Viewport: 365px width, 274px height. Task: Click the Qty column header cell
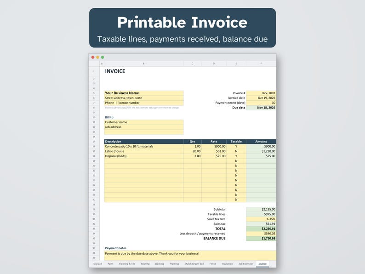click(192, 142)
